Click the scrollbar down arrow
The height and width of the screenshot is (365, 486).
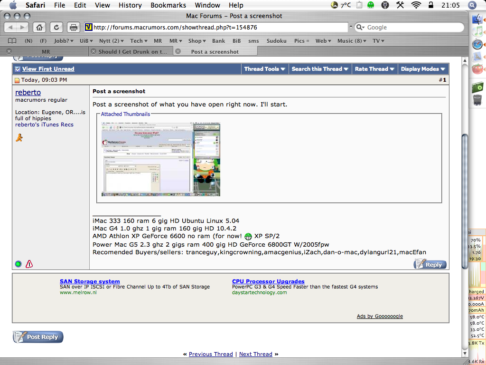(x=465, y=353)
